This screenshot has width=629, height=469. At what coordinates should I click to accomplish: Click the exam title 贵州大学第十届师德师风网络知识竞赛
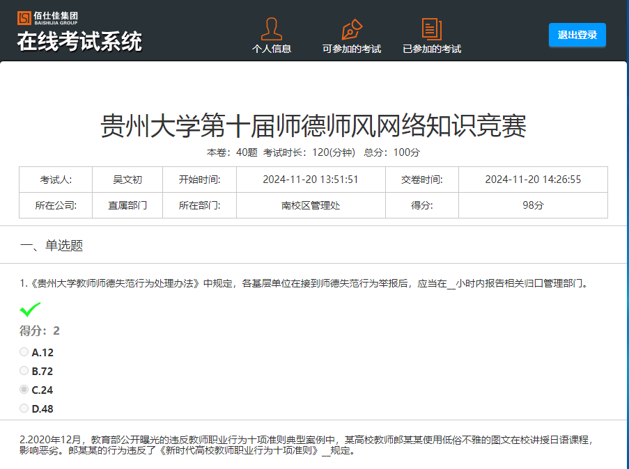(x=313, y=126)
